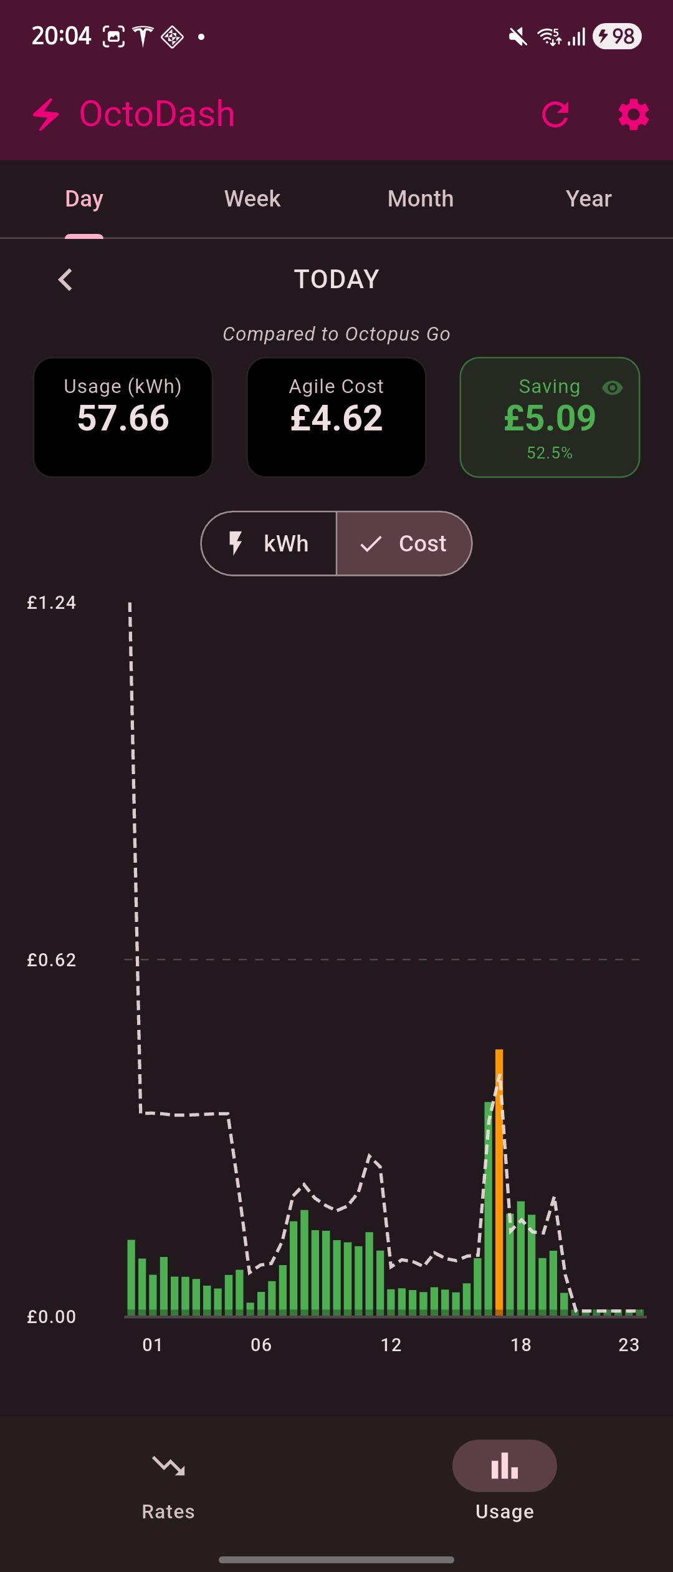Viewport: 673px width, 1572px height.
Task: Tap the refresh icon in header
Action: point(555,114)
